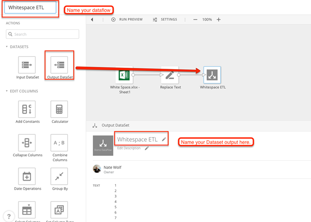Viewport: 311px width, 222px height.
Task: Select the White Space.xlsx input node
Action: pos(124,75)
